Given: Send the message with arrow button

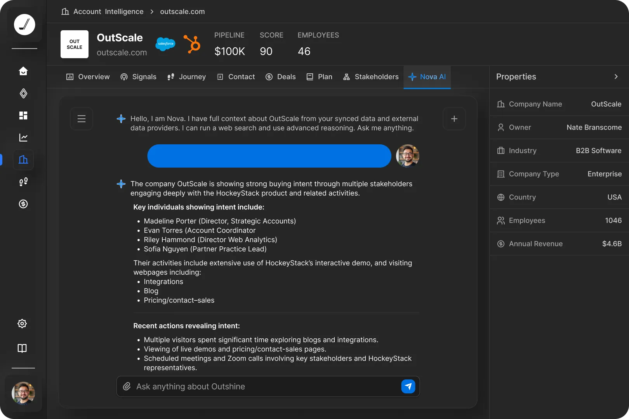Looking at the screenshot, I should [x=408, y=386].
